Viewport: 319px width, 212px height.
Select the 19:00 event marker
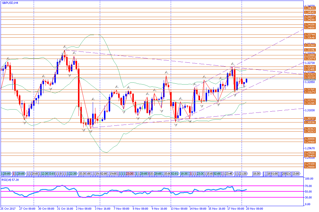113,174
